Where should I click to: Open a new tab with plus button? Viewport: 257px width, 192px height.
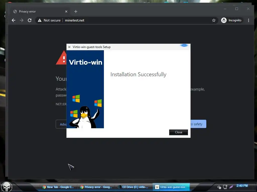[x=76, y=11]
